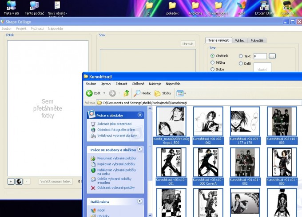Click Přesunout vybrané položky task

(116, 159)
